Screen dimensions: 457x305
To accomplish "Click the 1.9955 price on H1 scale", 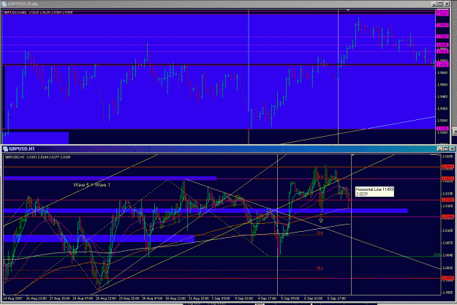I will (x=447, y=293).
